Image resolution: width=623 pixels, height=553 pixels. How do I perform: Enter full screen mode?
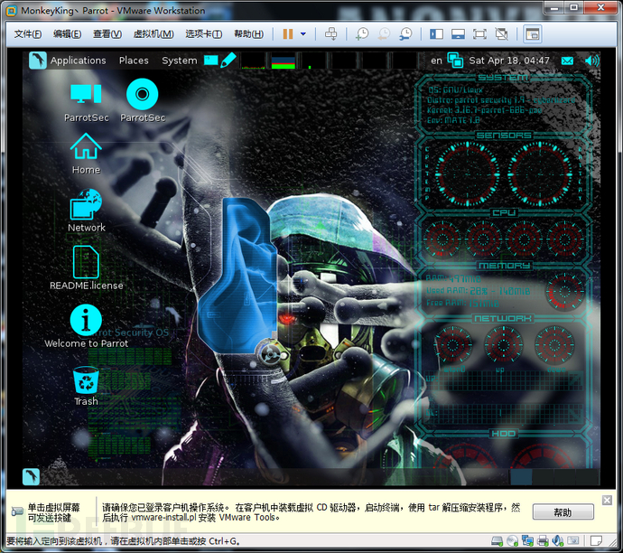tap(479, 34)
